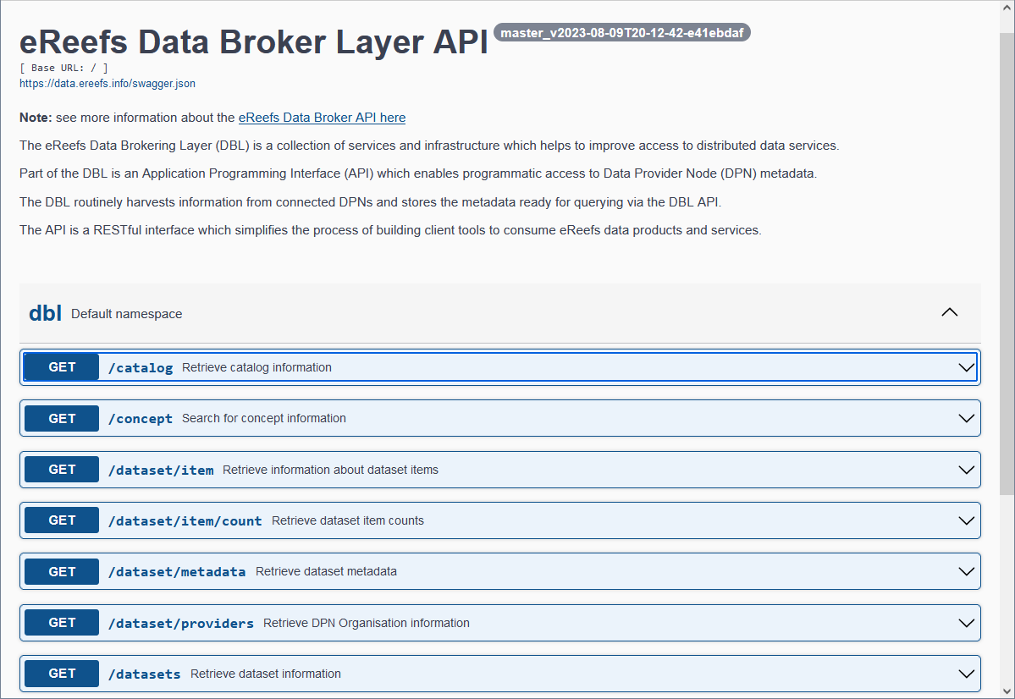
Task: Click 'Search for concept information' description
Action: (264, 419)
